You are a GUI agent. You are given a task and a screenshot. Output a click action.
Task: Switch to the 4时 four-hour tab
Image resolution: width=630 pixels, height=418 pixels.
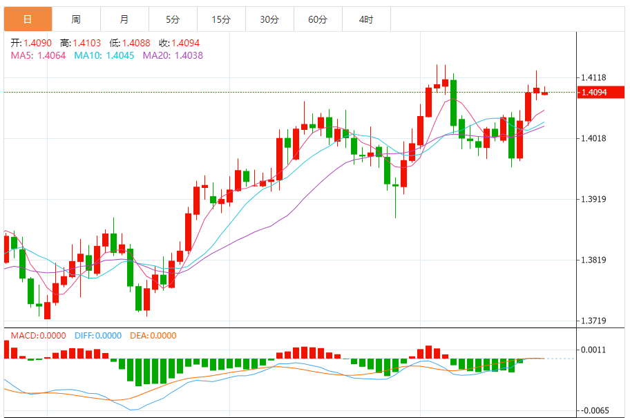[x=366, y=19]
